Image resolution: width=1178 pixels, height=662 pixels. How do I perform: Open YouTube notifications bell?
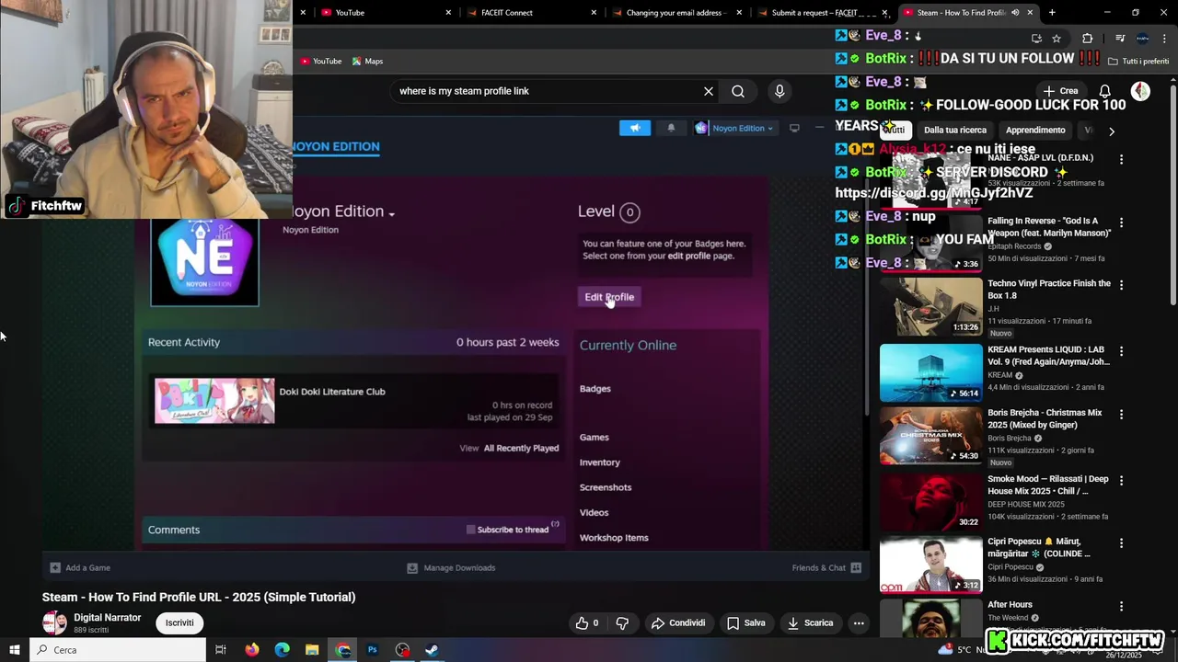pyautogui.click(x=1105, y=91)
